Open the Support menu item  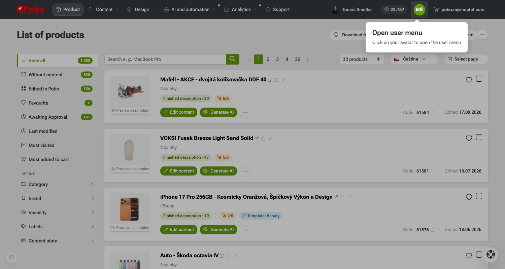tap(277, 9)
